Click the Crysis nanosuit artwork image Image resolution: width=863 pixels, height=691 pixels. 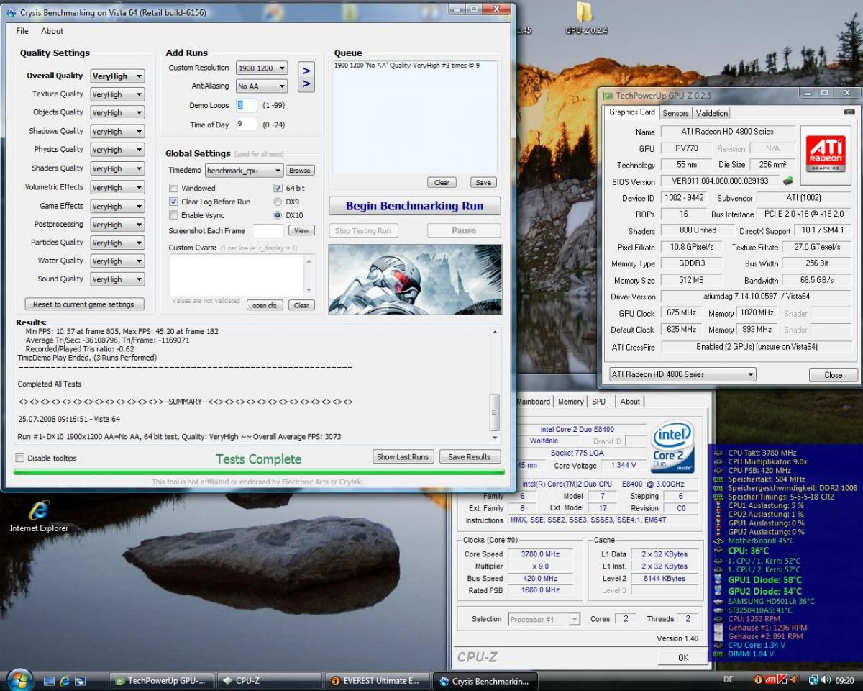[x=416, y=279]
